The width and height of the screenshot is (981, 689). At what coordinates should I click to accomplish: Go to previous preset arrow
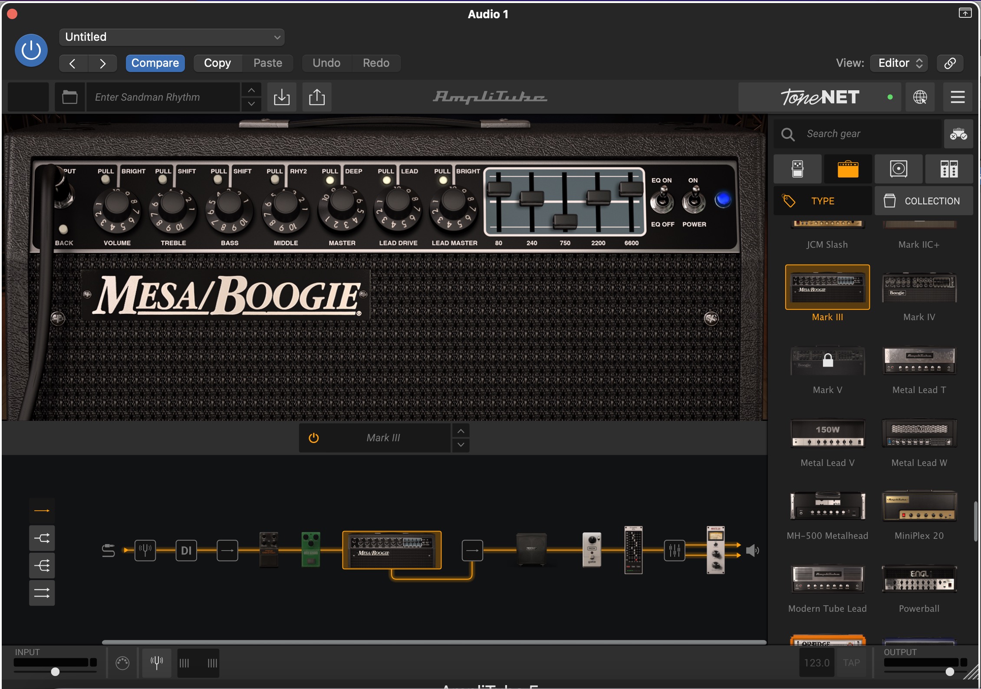[x=73, y=63]
